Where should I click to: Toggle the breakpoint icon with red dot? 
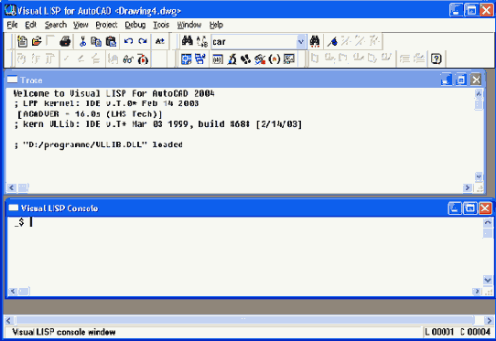coord(143,59)
